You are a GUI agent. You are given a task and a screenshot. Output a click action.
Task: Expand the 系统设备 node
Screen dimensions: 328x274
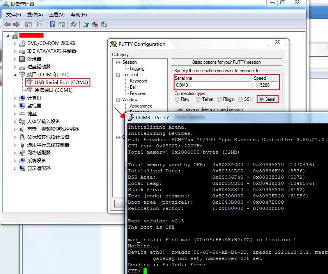(15, 161)
